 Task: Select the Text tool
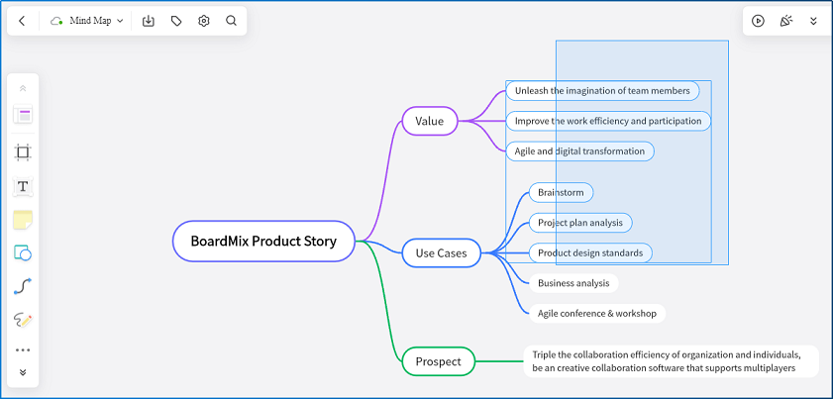23,186
